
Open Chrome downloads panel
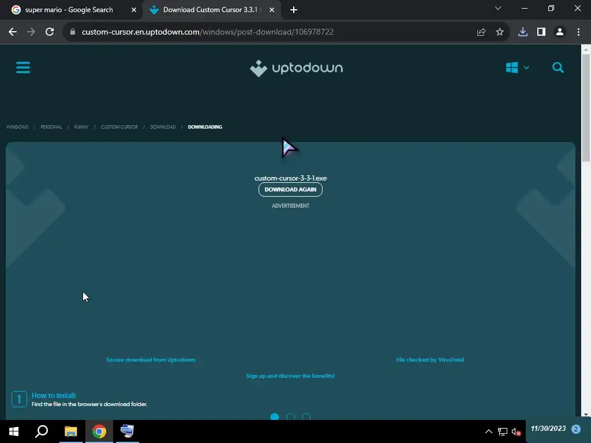click(x=523, y=32)
